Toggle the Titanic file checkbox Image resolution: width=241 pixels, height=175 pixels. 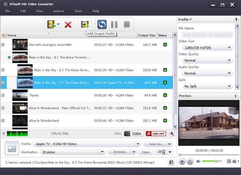coord(3,95)
